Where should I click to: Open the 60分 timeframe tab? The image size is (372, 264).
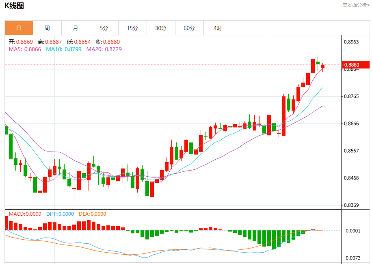coord(190,28)
